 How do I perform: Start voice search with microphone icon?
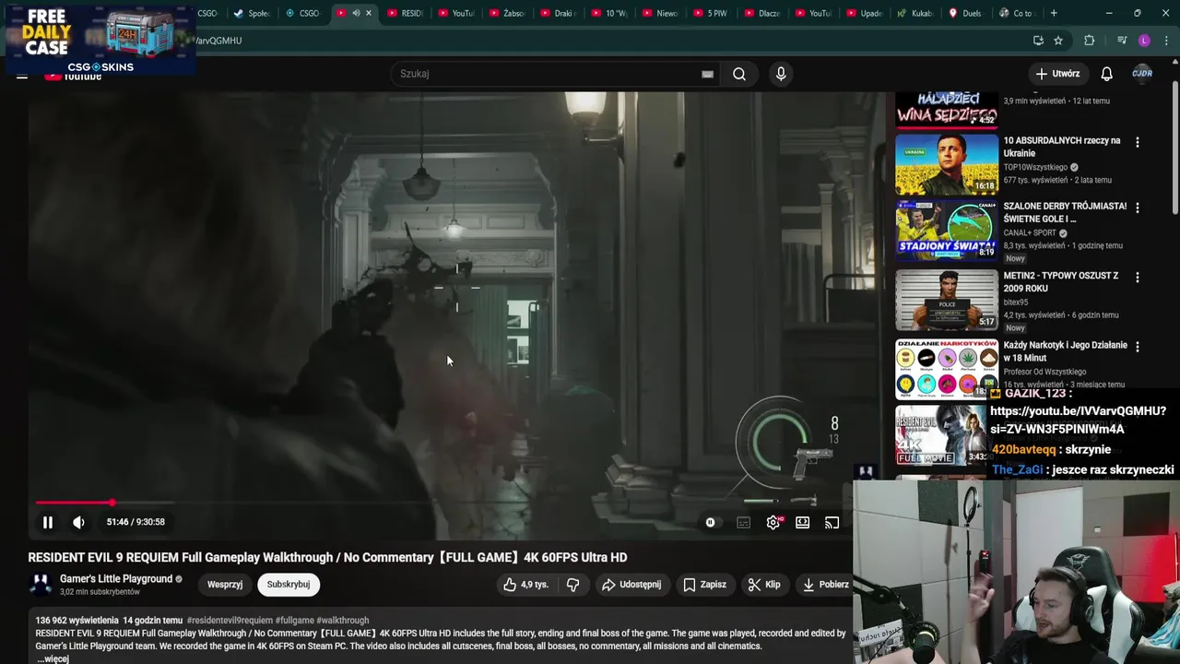781,74
